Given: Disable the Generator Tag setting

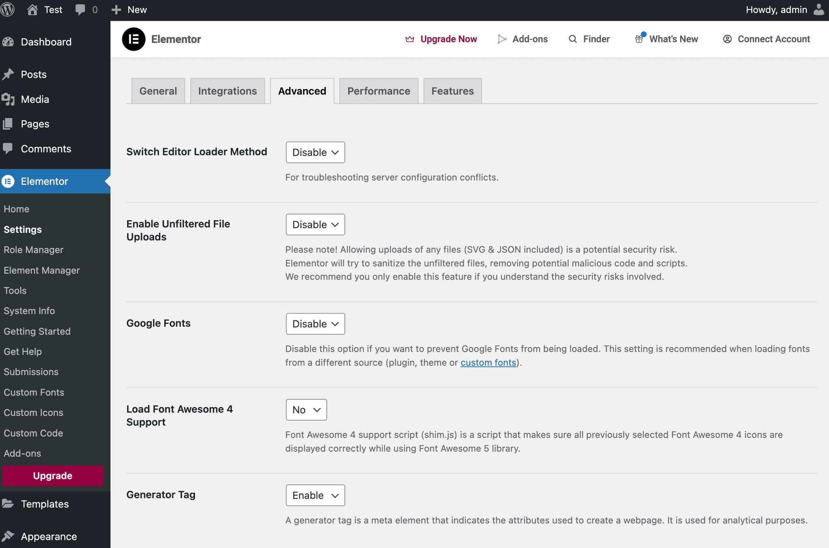Looking at the screenshot, I should [x=315, y=495].
